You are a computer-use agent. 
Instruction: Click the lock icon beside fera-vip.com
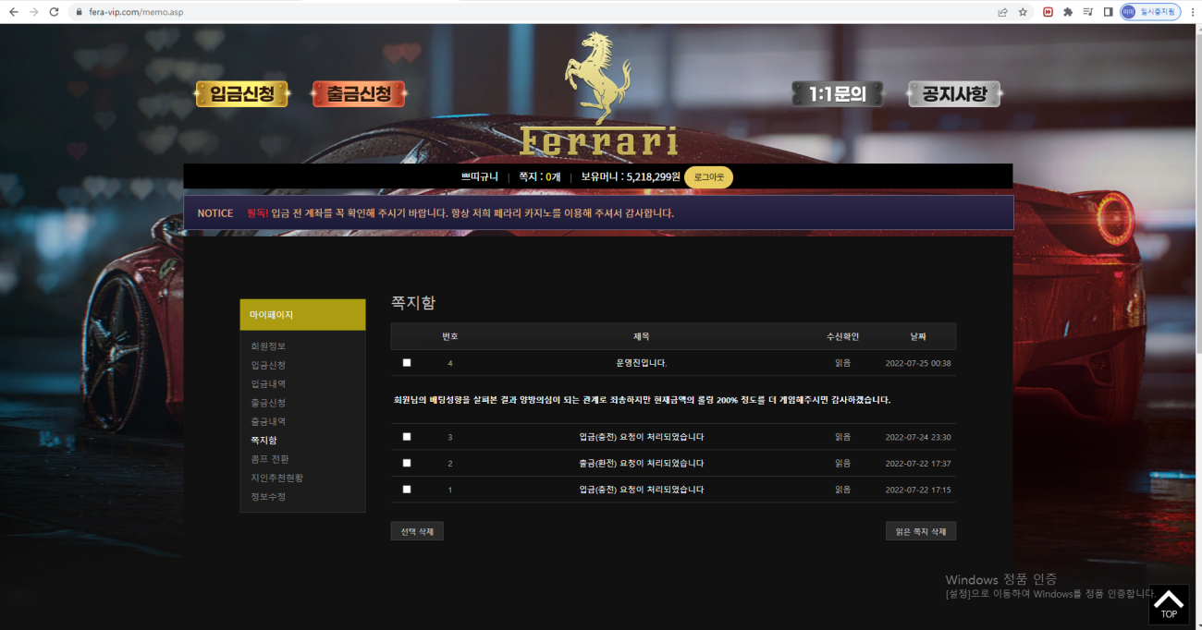(x=79, y=12)
